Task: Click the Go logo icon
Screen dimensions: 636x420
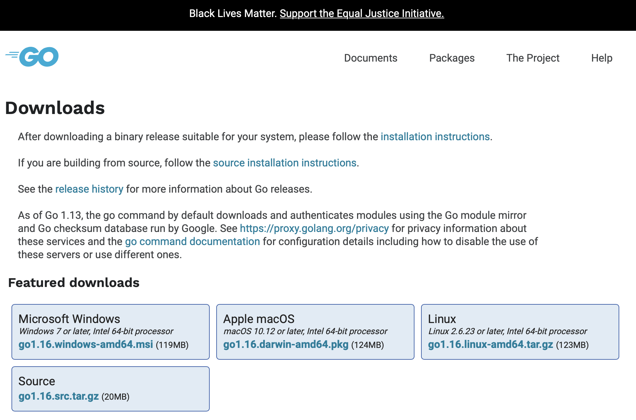Action: pos(32,57)
